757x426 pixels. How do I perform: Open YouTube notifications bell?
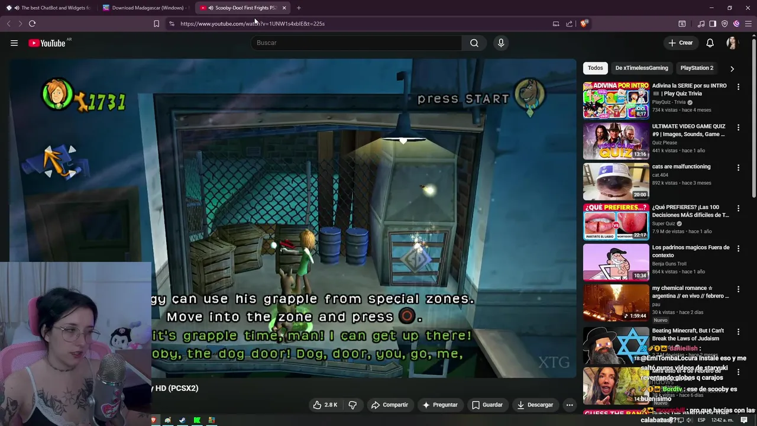pyautogui.click(x=710, y=43)
